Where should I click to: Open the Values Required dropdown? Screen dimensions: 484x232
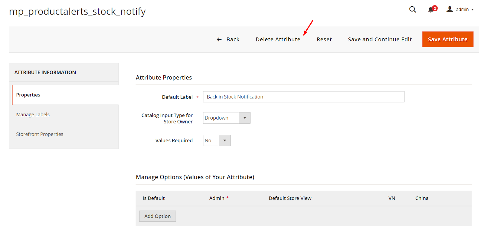point(216,140)
